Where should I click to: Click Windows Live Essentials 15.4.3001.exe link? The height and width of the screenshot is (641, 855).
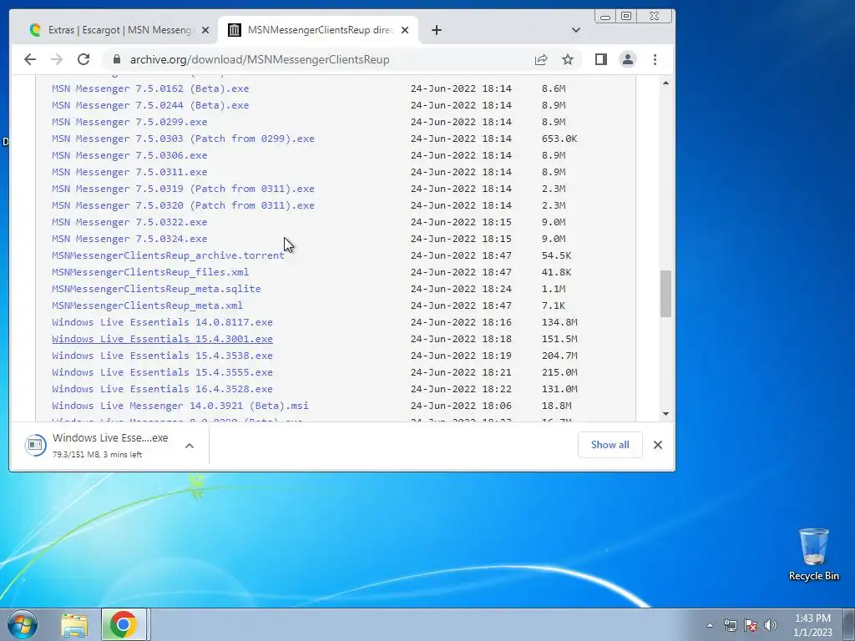point(162,339)
